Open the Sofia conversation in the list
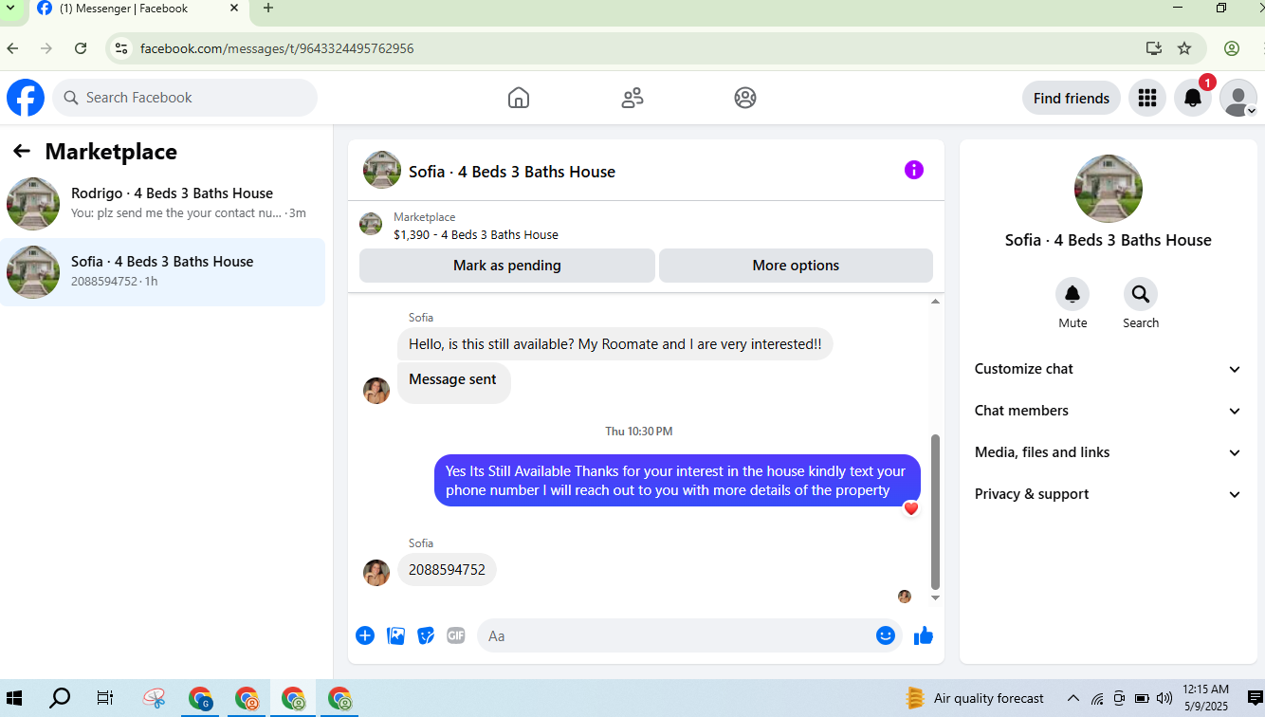 (163, 271)
